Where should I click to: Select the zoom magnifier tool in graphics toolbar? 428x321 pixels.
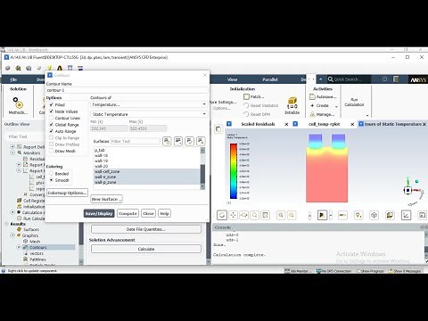tap(255, 215)
